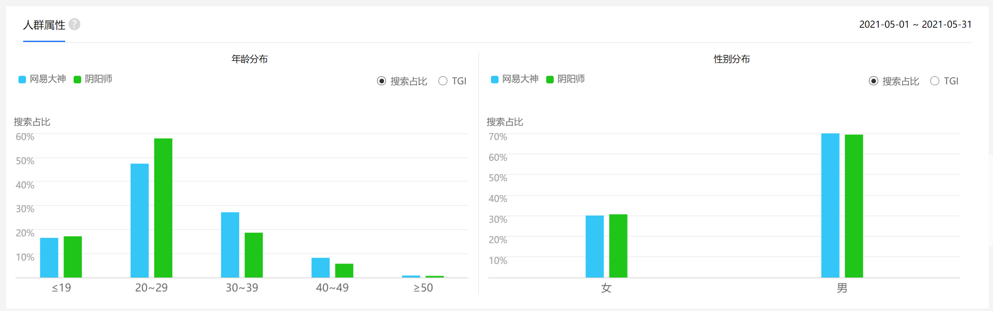993x311 pixels.
Task: Toggle blue 网易大神 legend in age chart
Action: pos(42,79)
